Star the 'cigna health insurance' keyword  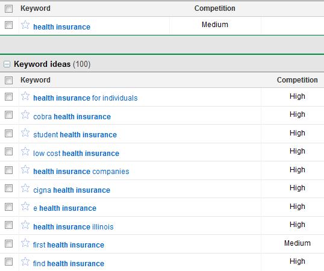click(x=25, y=188)
